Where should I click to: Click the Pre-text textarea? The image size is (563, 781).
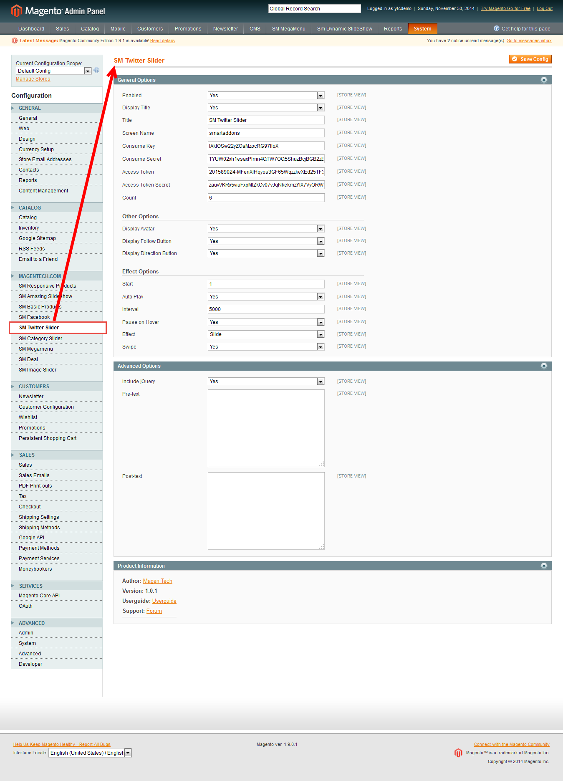(266, 428)
